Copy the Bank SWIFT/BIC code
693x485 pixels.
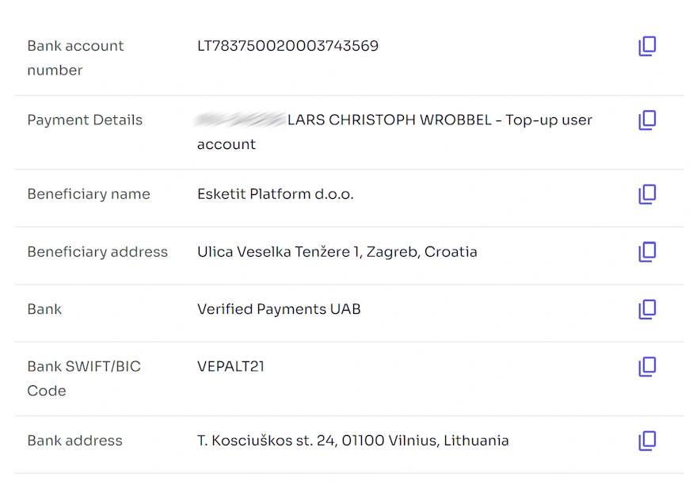[647, 367]
